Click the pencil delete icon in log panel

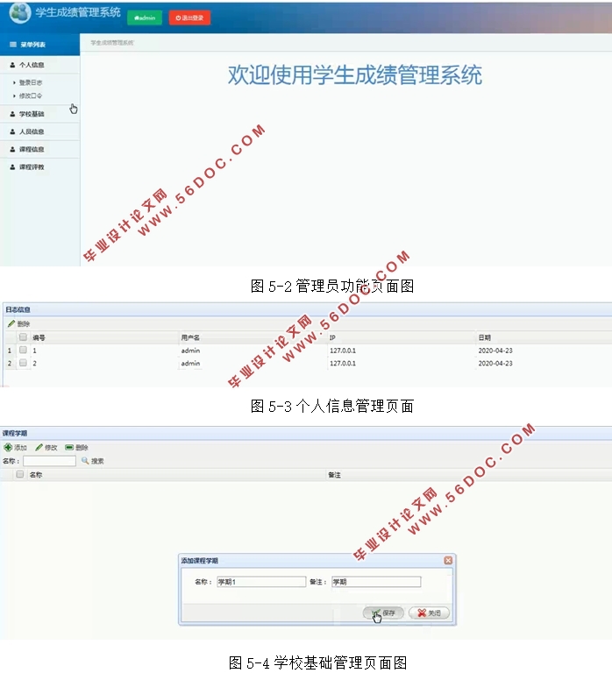click(x=11, y=323)
